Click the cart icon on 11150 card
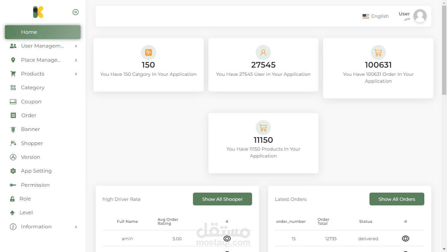The image size is (447, 252). point(263,128)
